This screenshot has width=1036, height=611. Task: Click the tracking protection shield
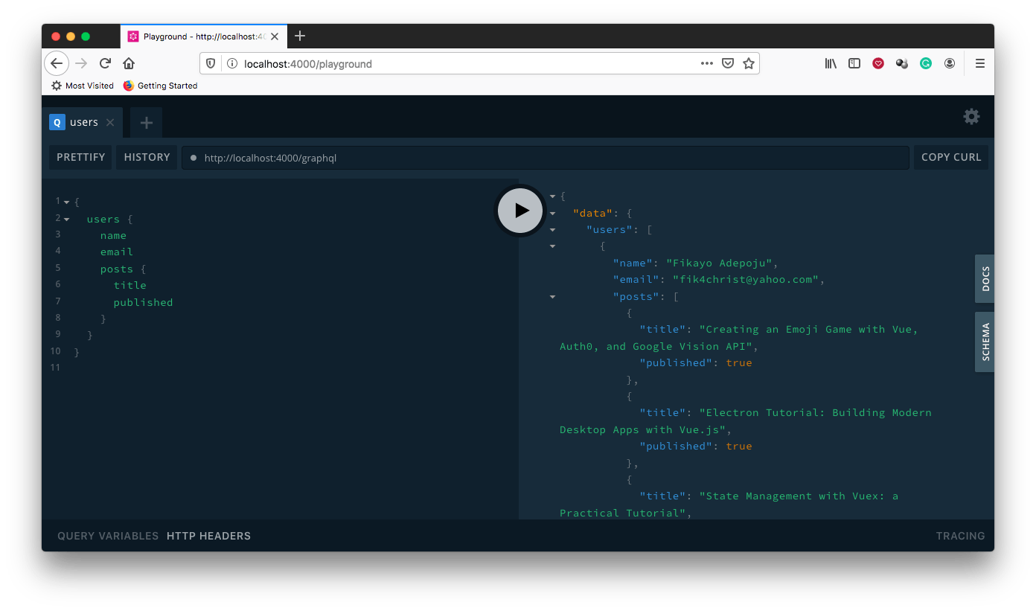[211, 63]
